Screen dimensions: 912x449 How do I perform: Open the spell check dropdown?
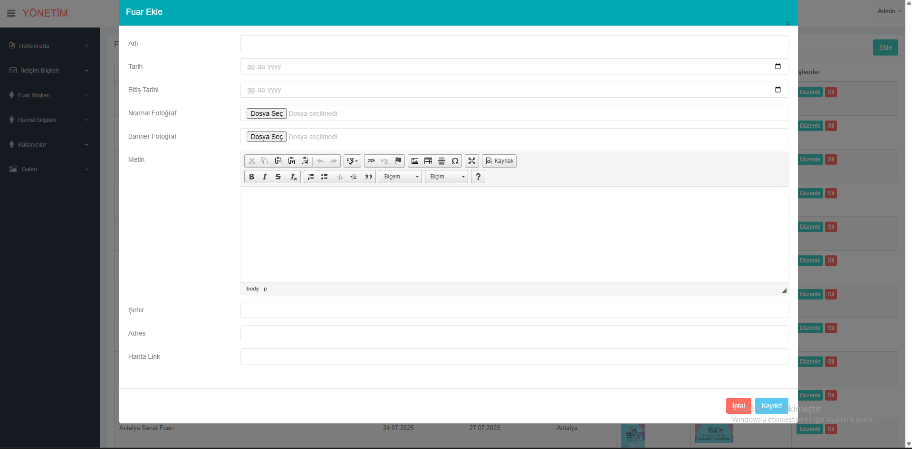coord(352,161)
